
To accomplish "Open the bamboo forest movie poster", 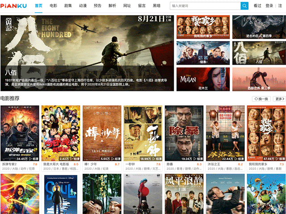I will [102, 194].
